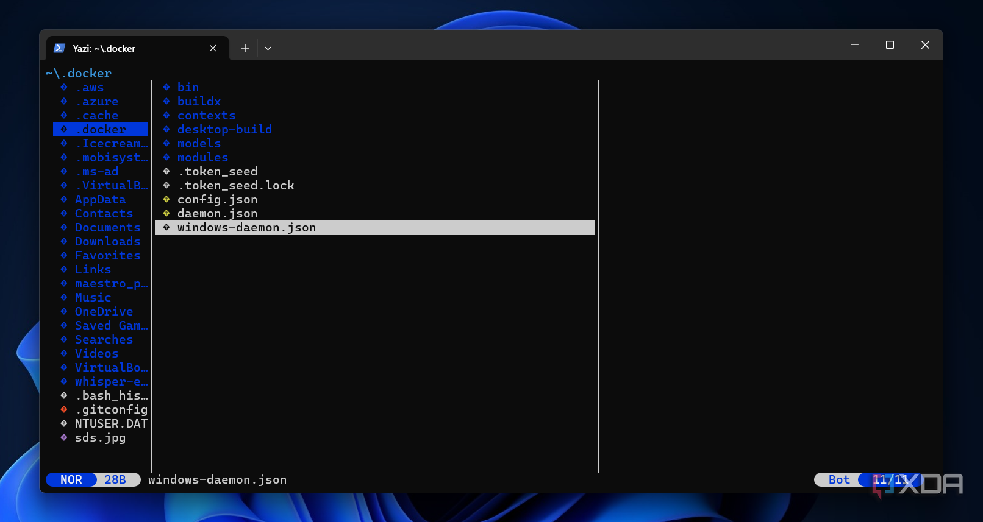Select the Contacts folder
Image resolution: width=983 pixels, height=522 pixels.
[104, 214]
